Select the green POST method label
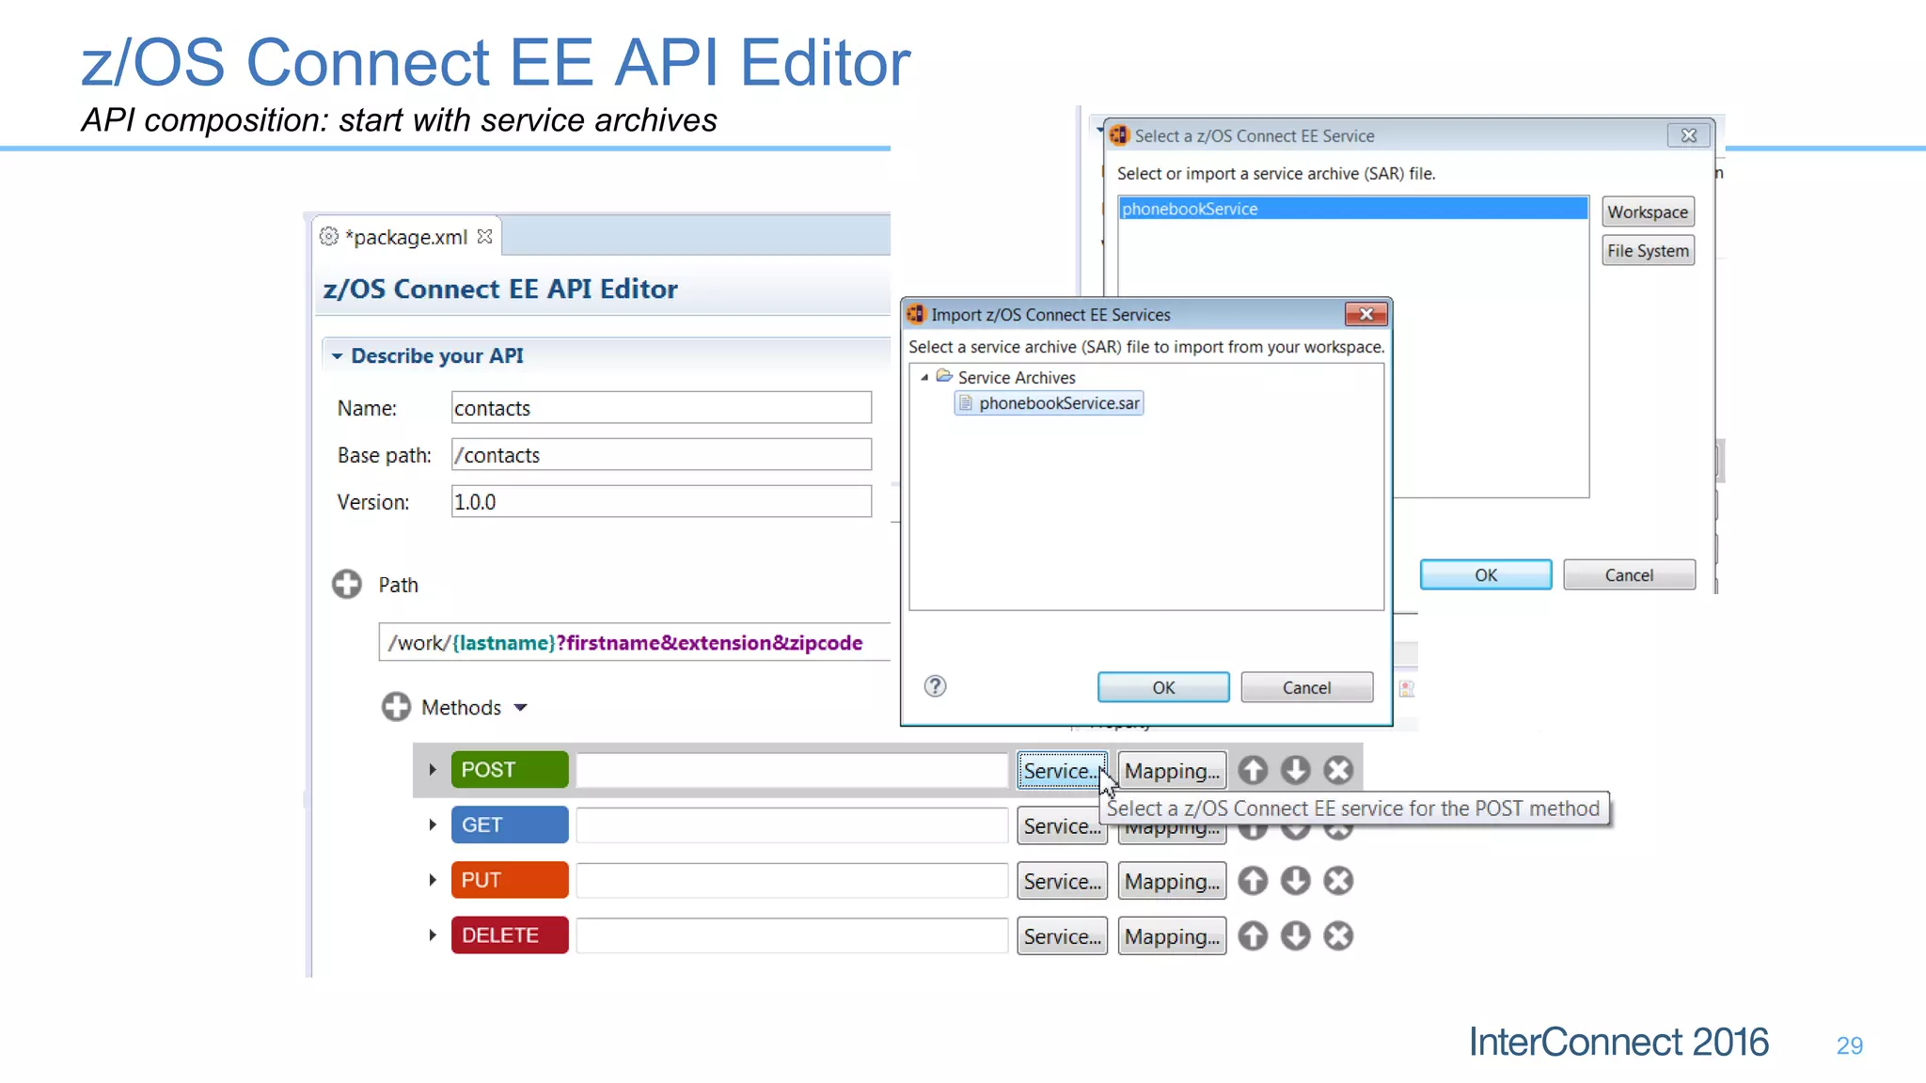 (510, 770)
